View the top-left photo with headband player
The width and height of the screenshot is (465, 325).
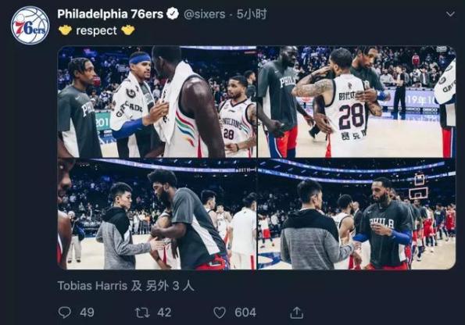[157, 102]
